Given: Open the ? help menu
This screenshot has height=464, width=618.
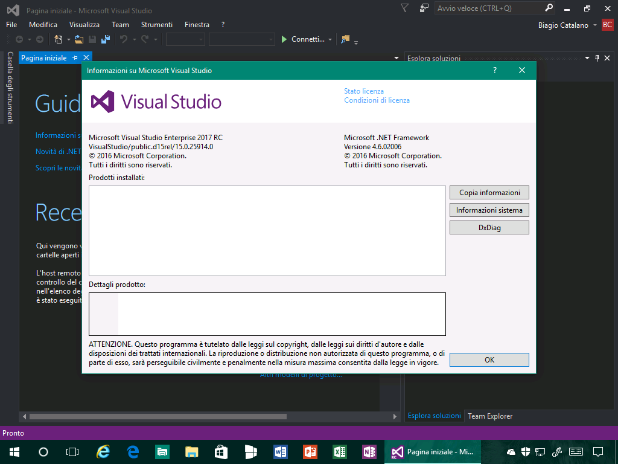Looking at the screenshot, I should click(223, 24).
